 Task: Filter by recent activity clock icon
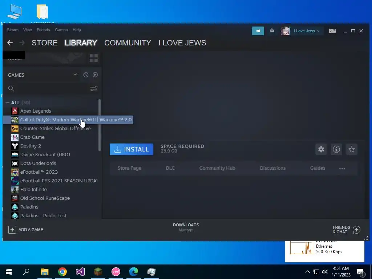pyautogui.click(x=86, y=75)
